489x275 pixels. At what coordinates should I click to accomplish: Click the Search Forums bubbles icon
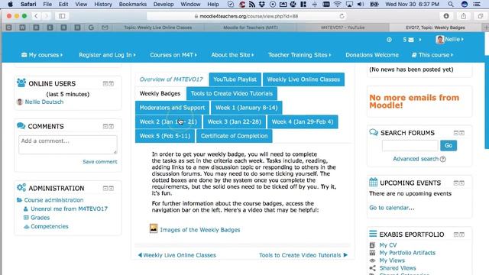pos(374,132)
